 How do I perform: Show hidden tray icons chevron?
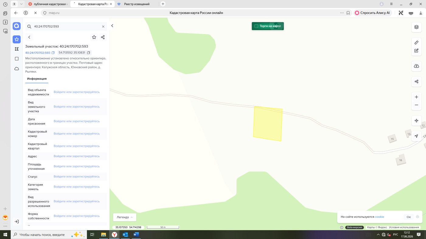[378, 234]
